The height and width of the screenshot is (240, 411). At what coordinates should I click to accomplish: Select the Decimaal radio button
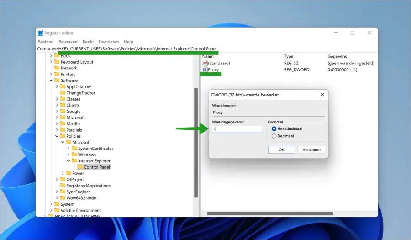(274, 136)
